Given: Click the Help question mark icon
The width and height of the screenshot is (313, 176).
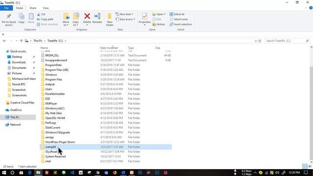Looking at the screenshot, I should (x=311, y=8).
